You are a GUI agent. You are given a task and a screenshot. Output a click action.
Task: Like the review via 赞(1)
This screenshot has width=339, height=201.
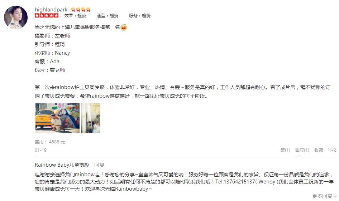(x=285, y=150)
